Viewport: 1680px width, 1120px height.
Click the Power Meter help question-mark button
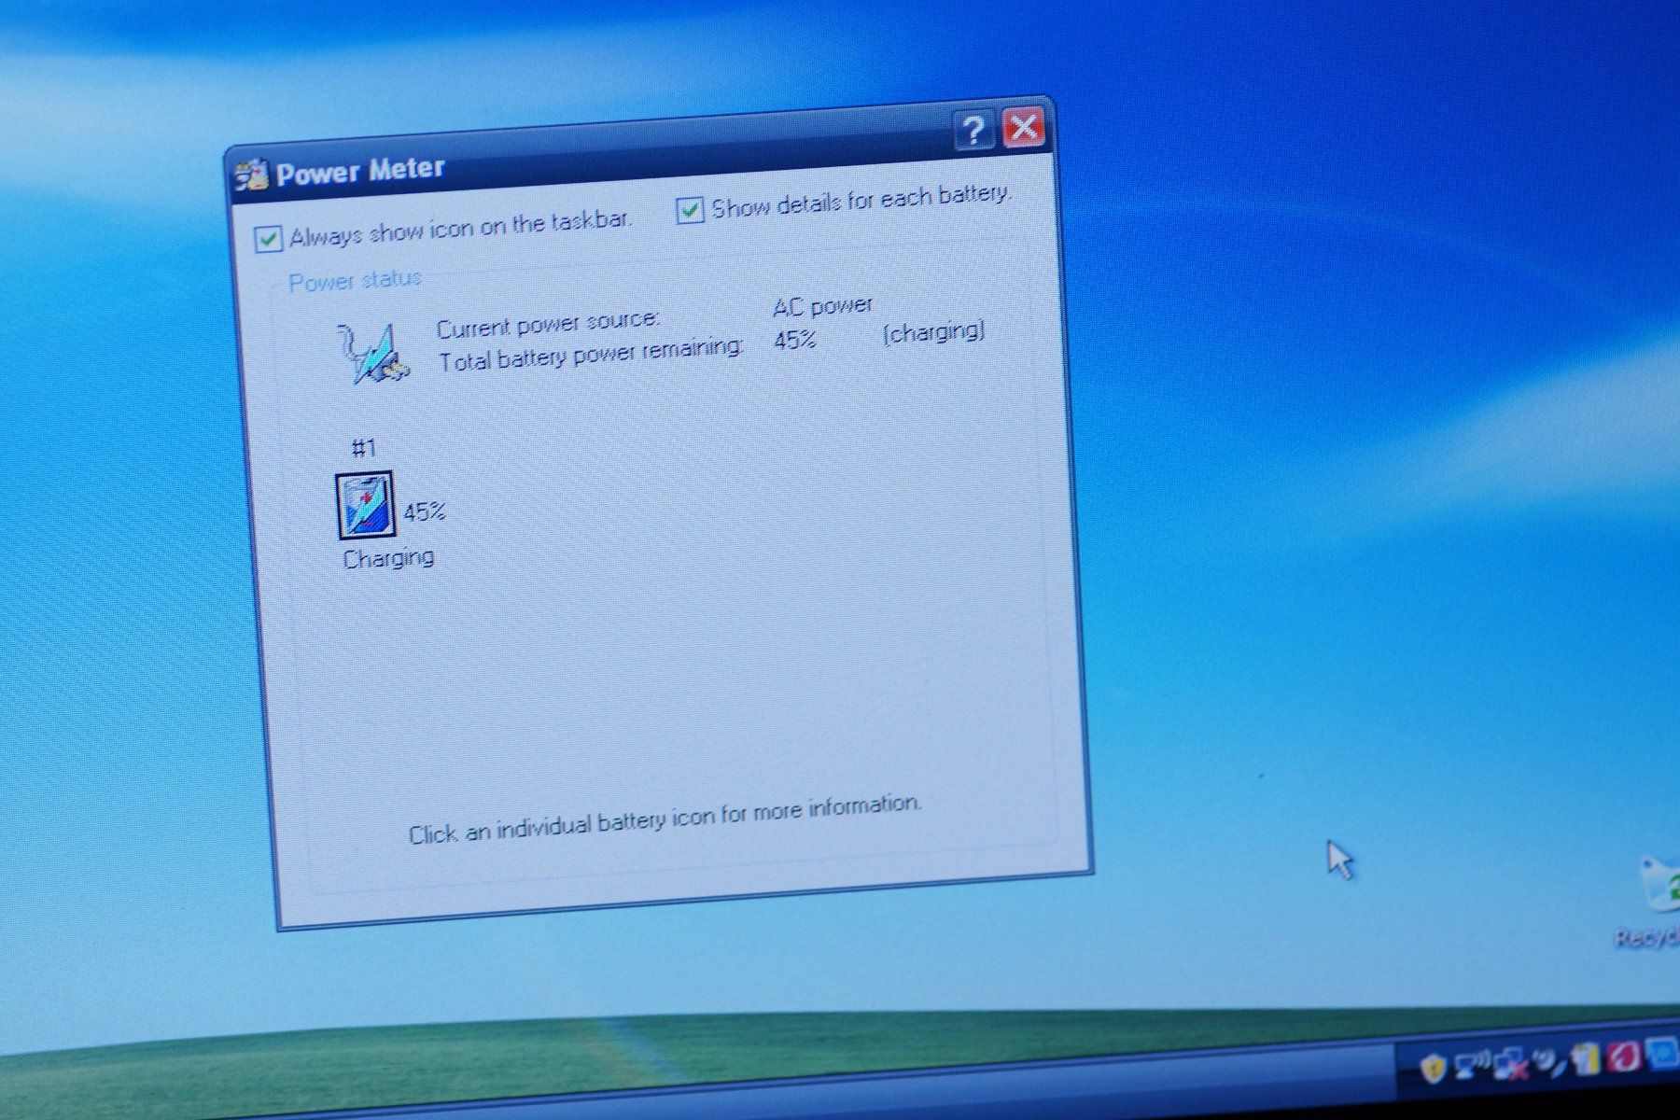(x=973, y=131)
